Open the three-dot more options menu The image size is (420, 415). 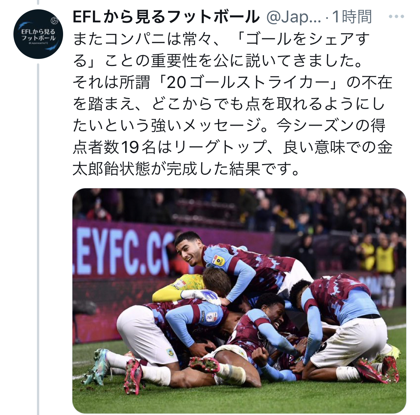396,16
